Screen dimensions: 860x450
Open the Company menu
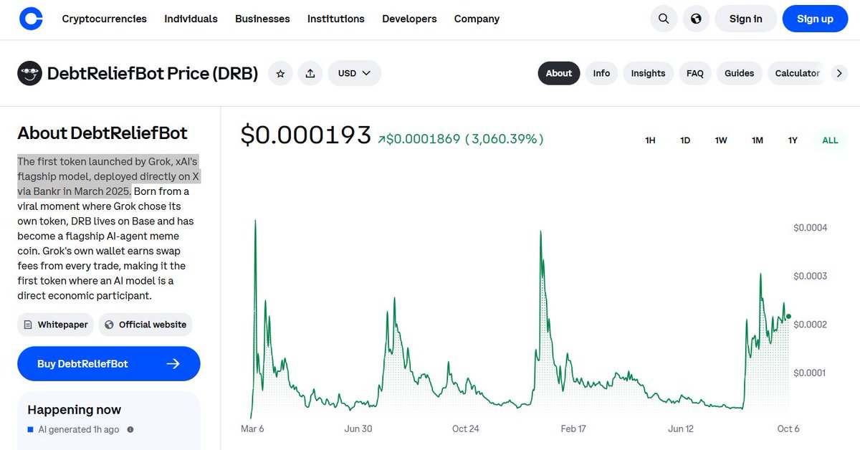[477, 19]
